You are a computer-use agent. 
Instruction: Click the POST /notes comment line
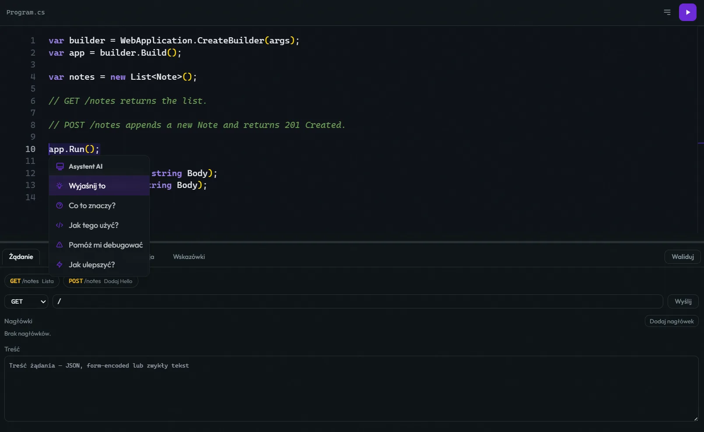tap(197, 125)
